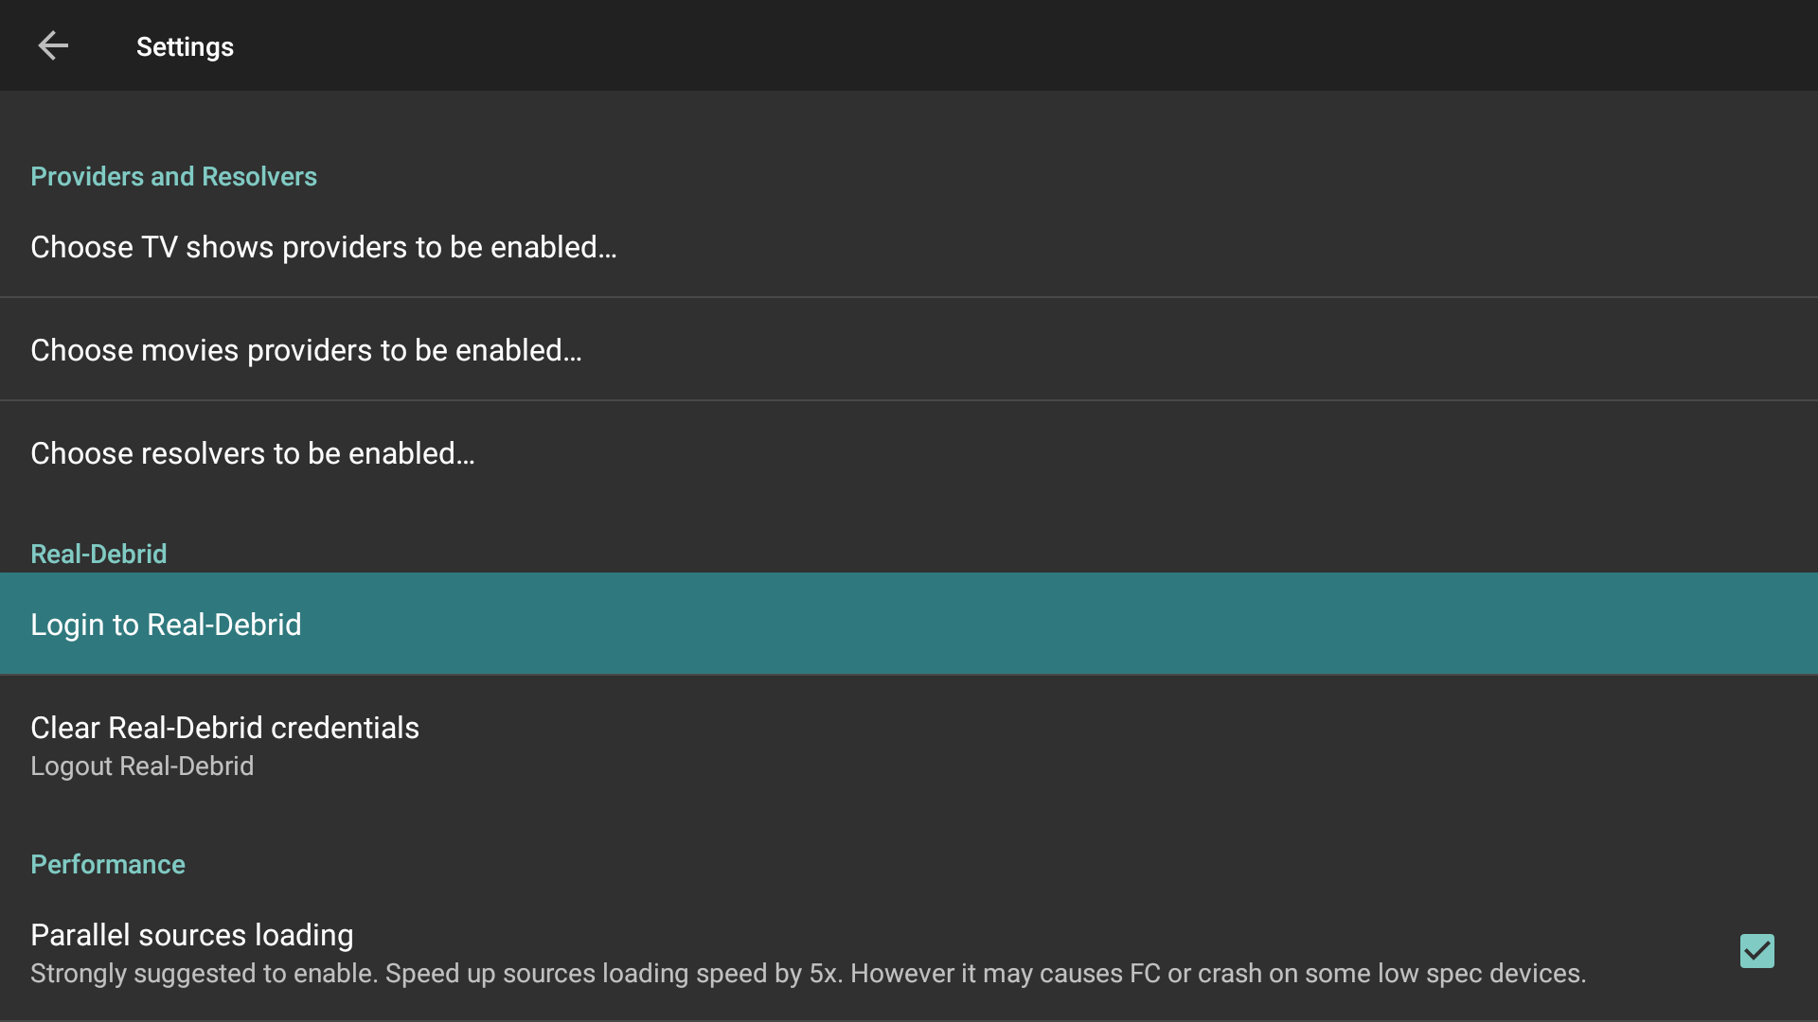Choose resolvers to be enabled
The width and height of the screenshot is (1818, 1022).
909,453
